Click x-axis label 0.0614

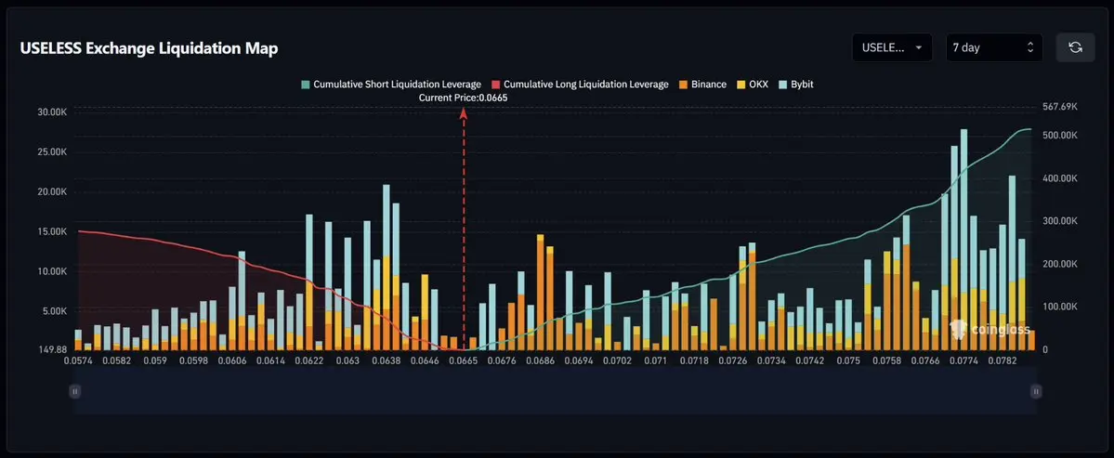(270, 360)
